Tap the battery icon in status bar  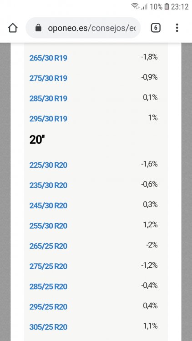click(x=167, y=6)
